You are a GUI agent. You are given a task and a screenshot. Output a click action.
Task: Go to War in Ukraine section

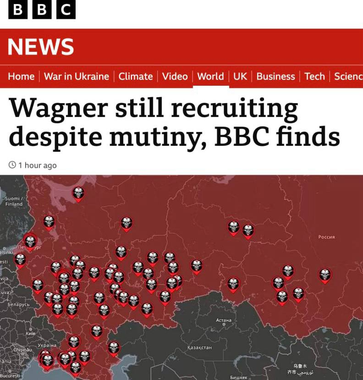point(77,77)
